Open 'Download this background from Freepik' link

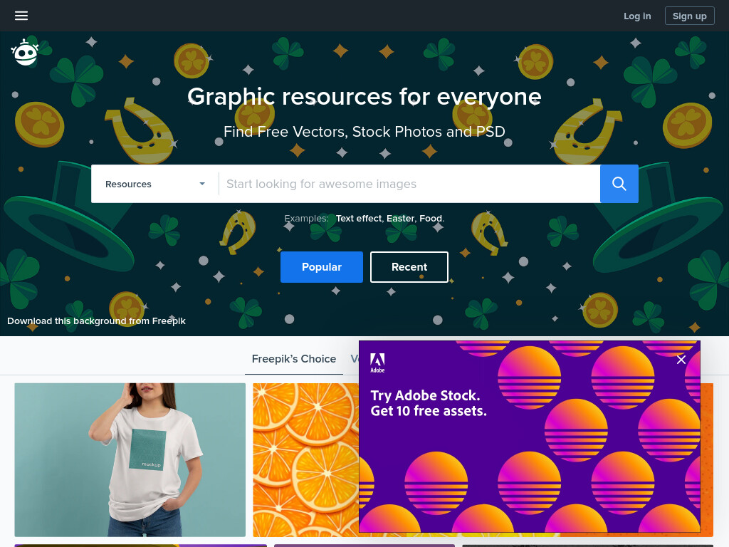[x=96, y=321]
